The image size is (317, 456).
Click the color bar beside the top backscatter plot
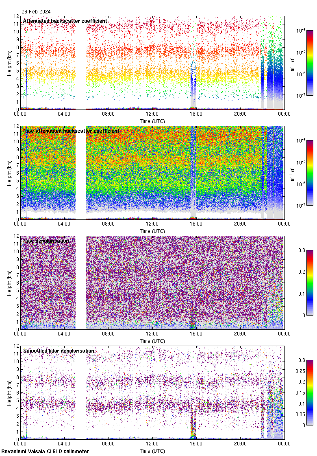click(x=309, y=63)
